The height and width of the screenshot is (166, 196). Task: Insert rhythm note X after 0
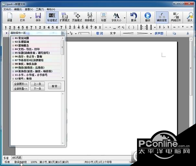click(x=100, y=27)
